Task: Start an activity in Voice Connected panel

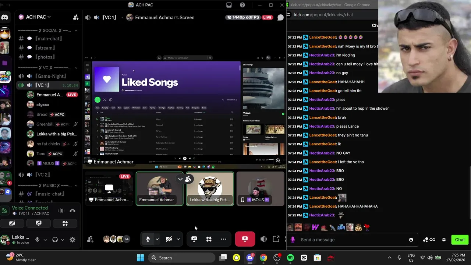Action: tap(65, 223)
